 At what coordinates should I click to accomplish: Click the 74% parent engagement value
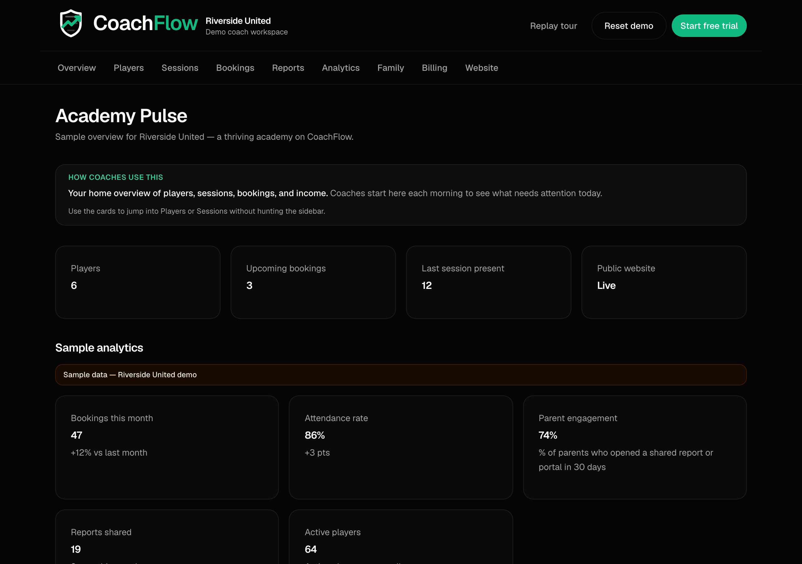pyautogui.click(x=548, y=435)
